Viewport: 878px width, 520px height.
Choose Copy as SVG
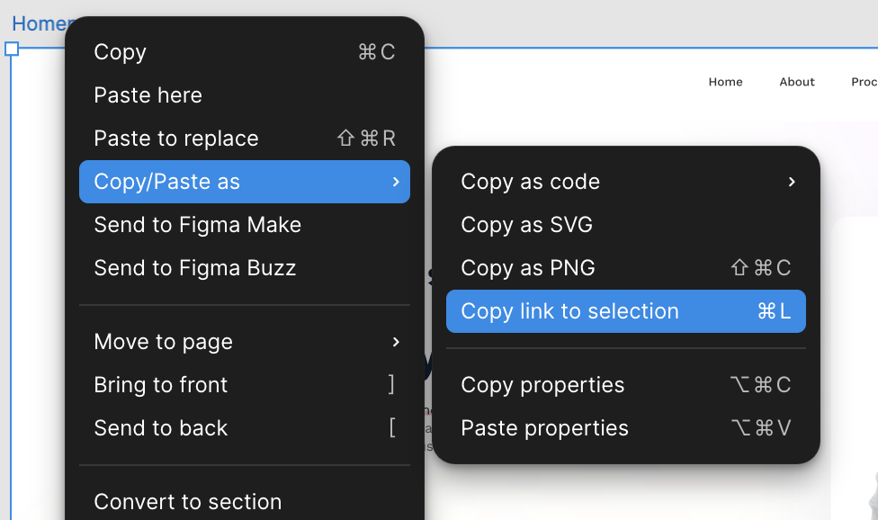click(x=527, y=225)
